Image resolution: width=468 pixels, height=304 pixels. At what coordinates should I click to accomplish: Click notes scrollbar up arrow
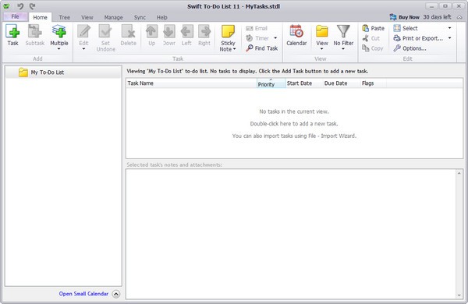(459, 173)
